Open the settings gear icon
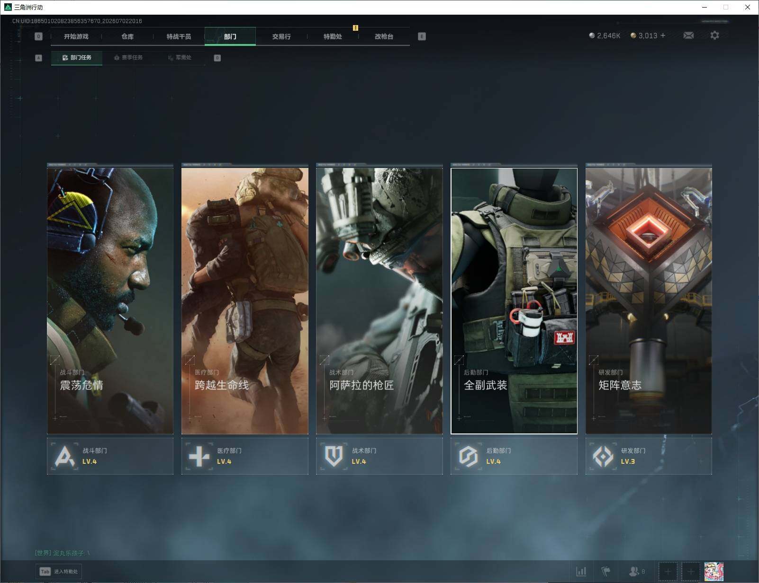 714,35
